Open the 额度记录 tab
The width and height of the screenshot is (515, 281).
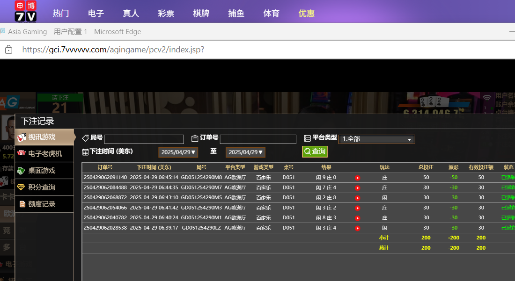45,204
